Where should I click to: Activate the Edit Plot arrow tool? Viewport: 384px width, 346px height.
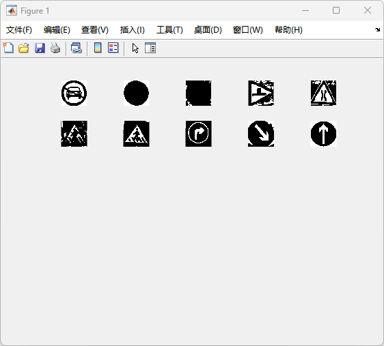(135, 48)
